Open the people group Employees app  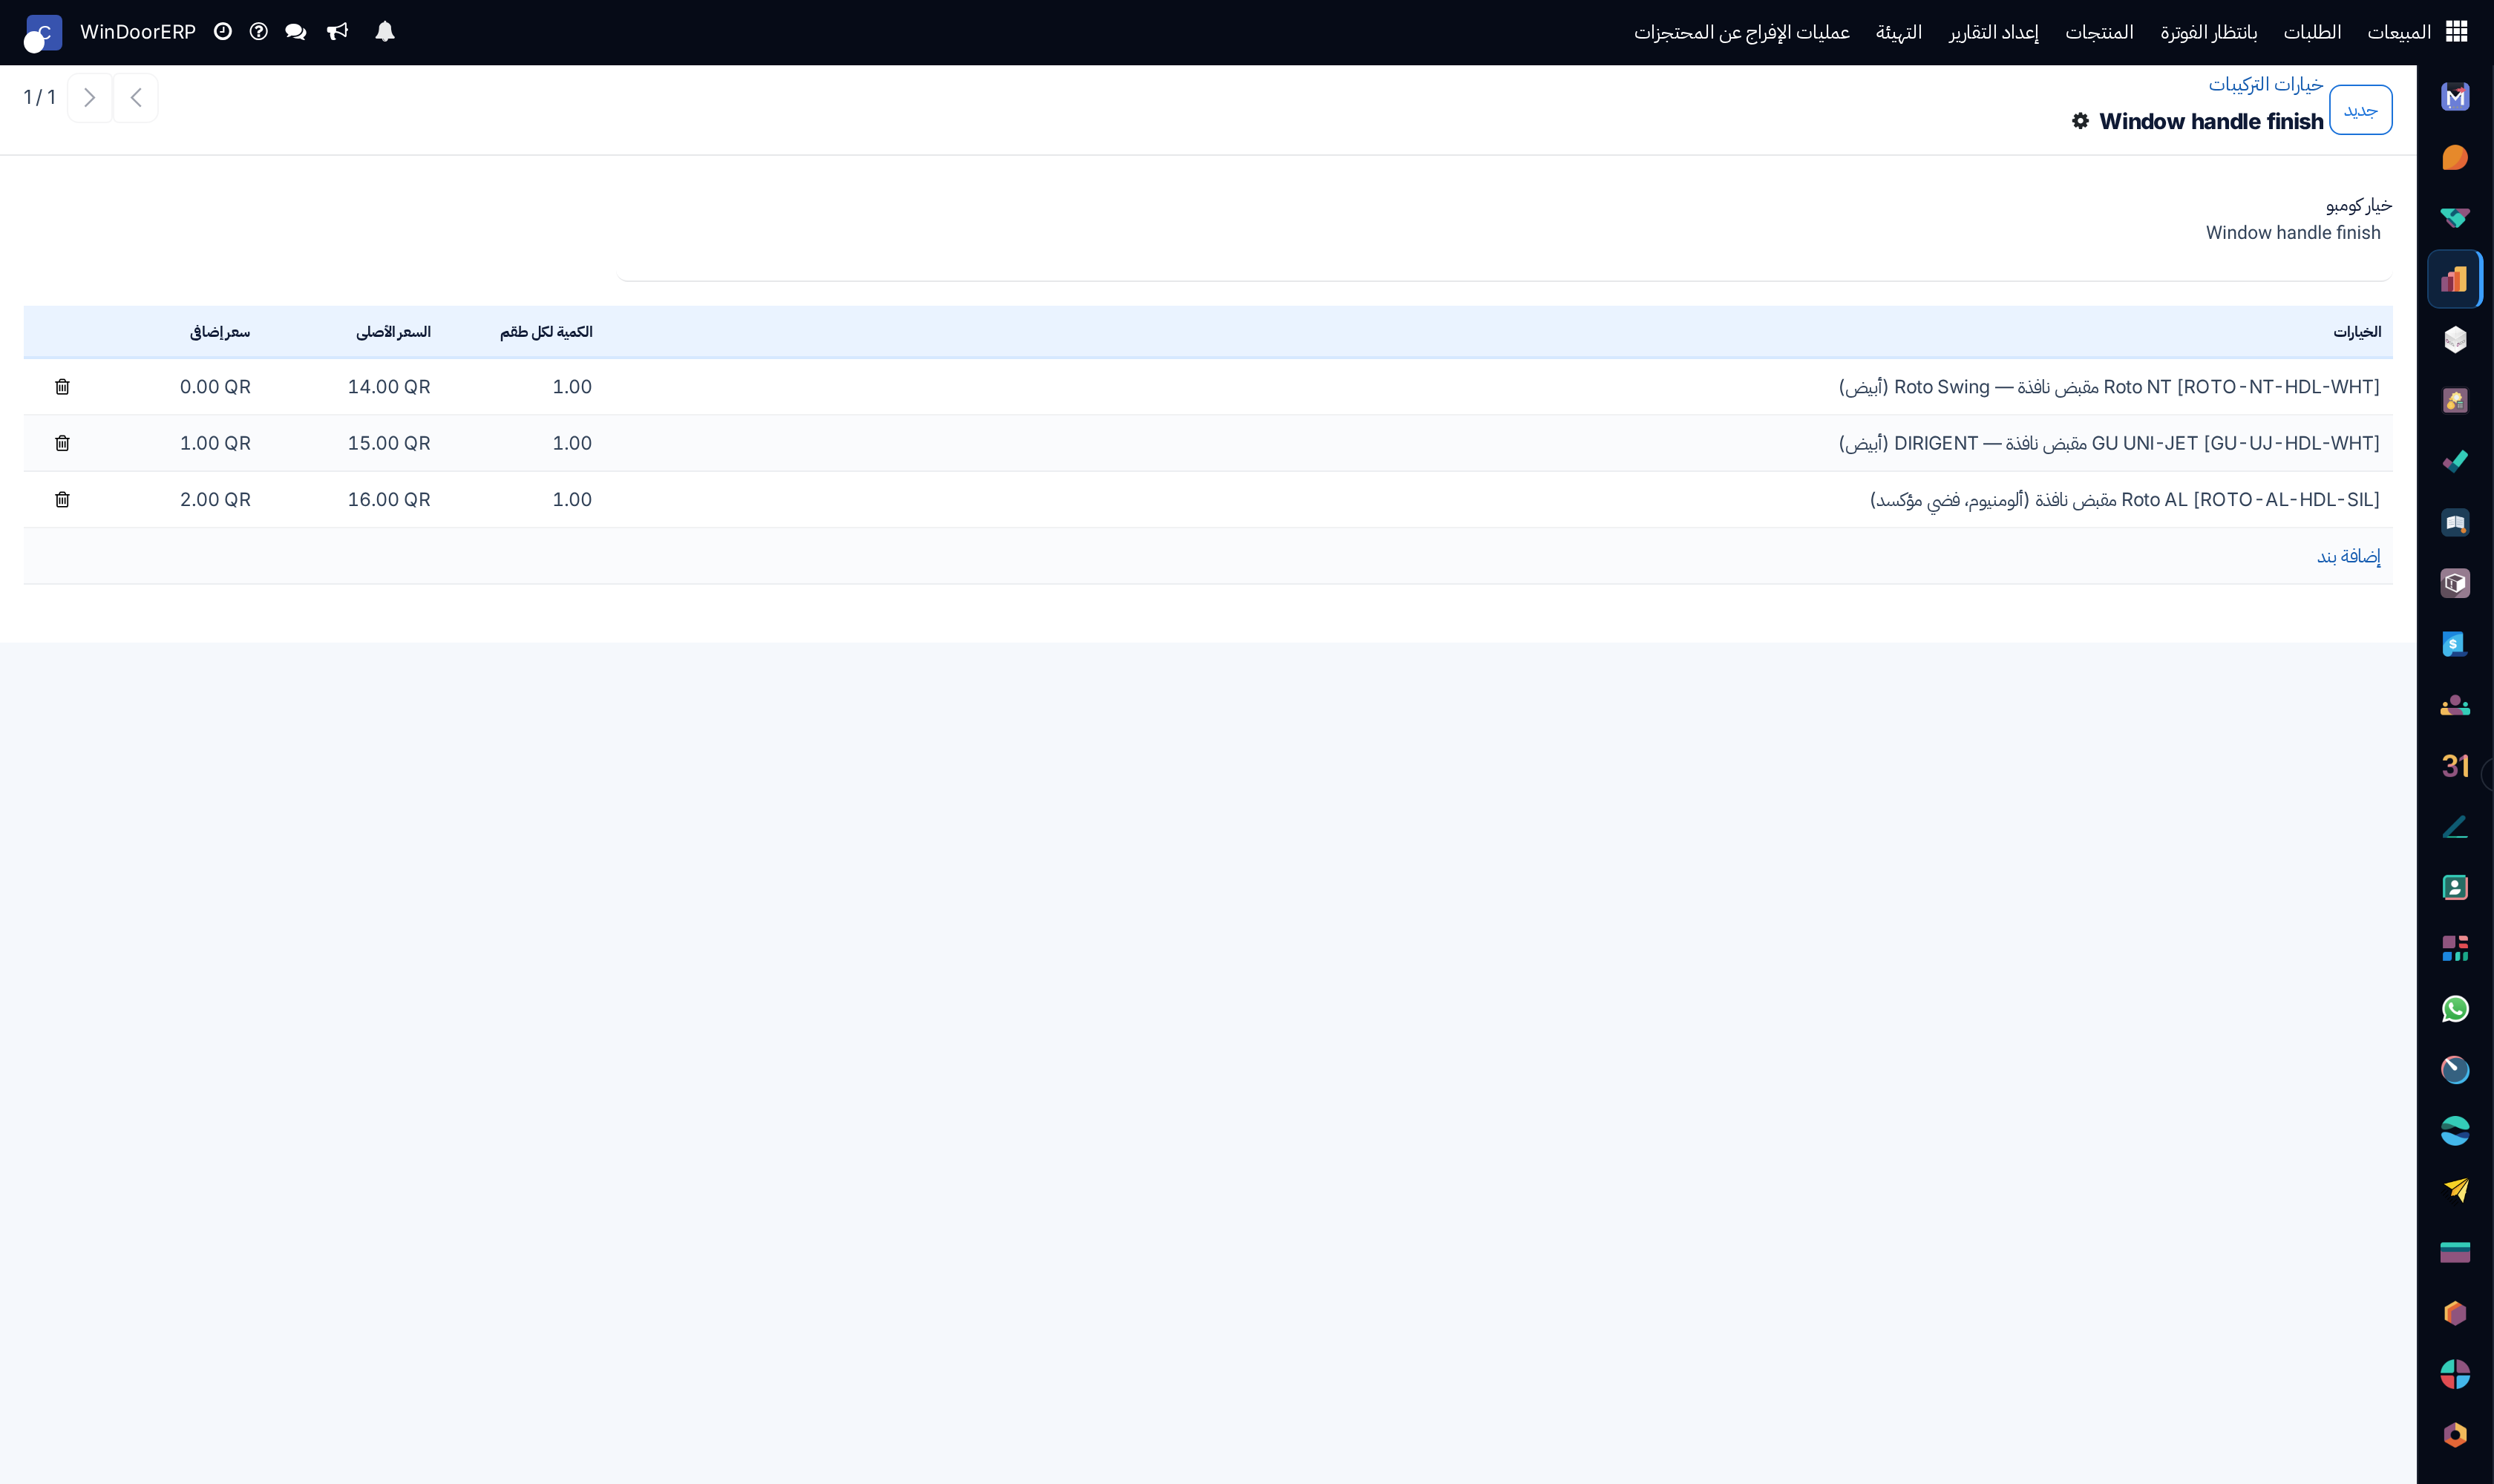pyautogui.click(x=2455, y=705)
